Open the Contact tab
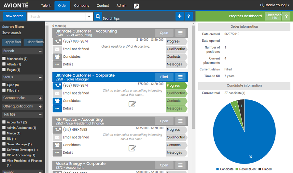293x173 pixels. pyautogui.click(x=103, y=6)
